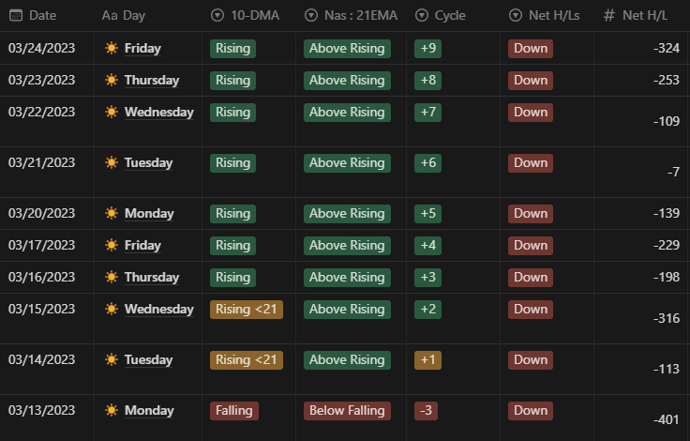Click sun icon in the 03/17/2023 row
Screen dimensions: 690x441
pyautogui.click(x=112, y=245)
